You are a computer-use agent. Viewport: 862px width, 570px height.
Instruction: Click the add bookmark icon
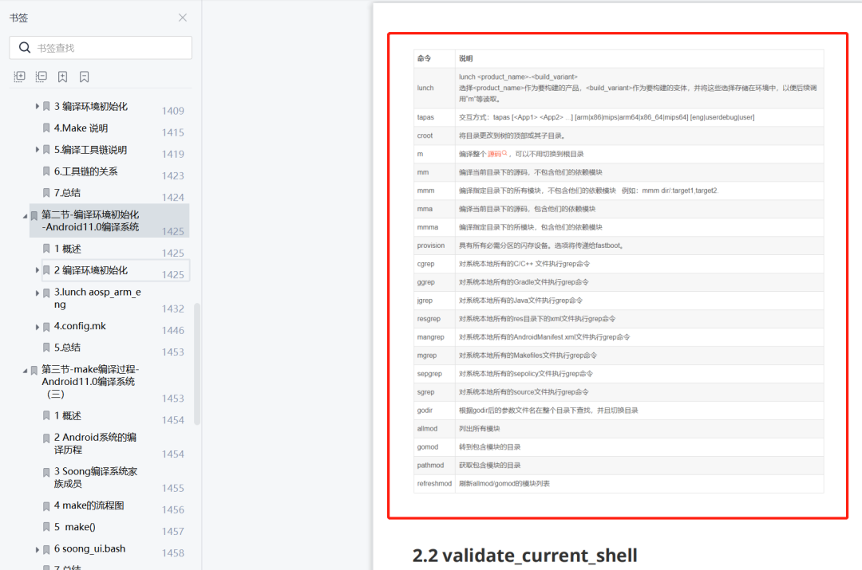pyautogui.click(x=63, y=77)
